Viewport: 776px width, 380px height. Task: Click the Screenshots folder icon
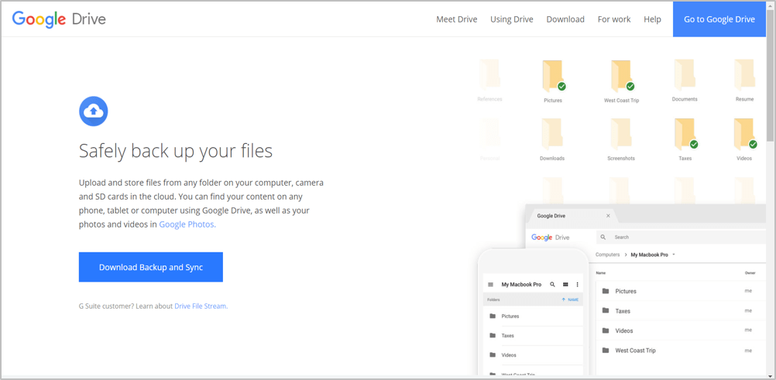click(x=620, y=133)
